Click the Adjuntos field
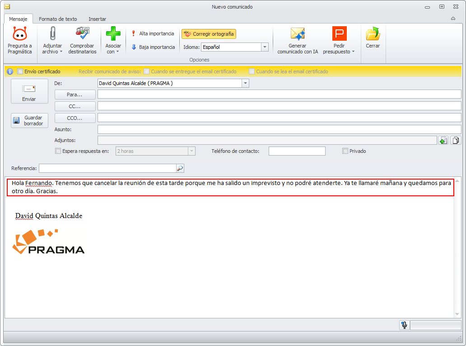This screenshot has width=466, height=346. 267,140
